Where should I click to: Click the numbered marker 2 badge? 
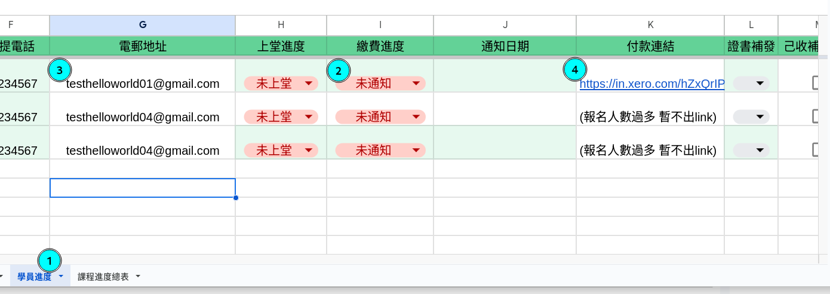[339, 71]
